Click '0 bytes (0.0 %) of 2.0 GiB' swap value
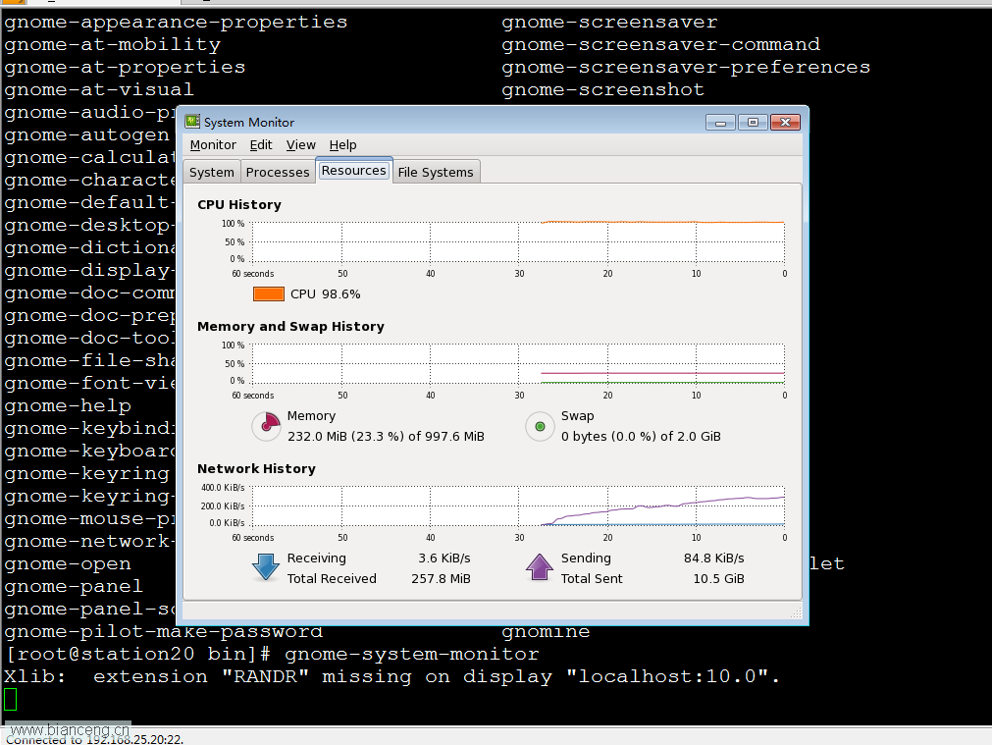Screen dimensions: 992x745 pos(641,436)
